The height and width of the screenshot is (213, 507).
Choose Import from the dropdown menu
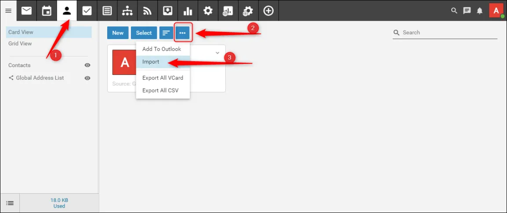tap(163, 62)
